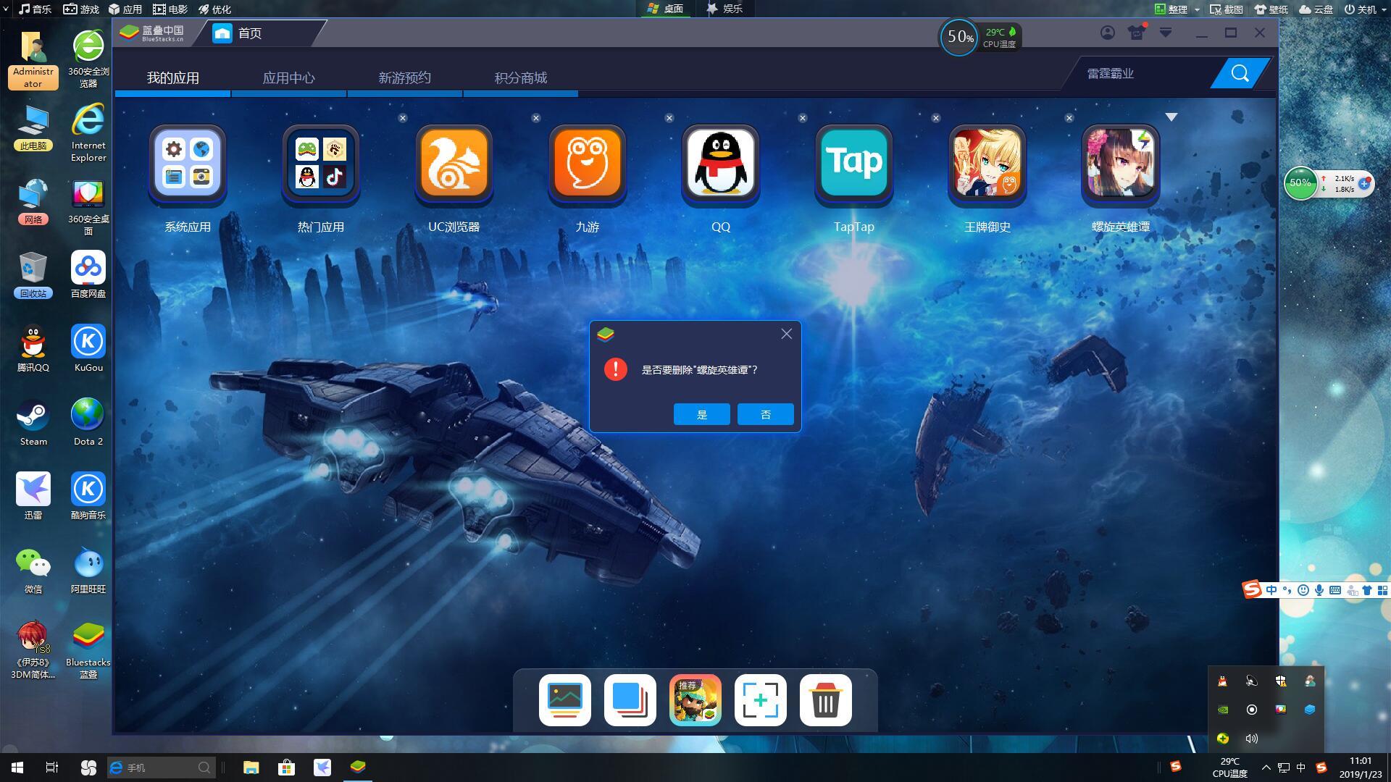The image size is (1391, 782).
Task: Click the 截图 screenshot button
Action: pyautogui.click(x=1227, y=9)
